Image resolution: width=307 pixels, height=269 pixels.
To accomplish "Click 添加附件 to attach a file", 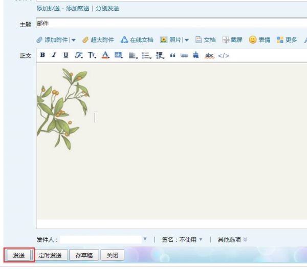I will click(52, 40).
